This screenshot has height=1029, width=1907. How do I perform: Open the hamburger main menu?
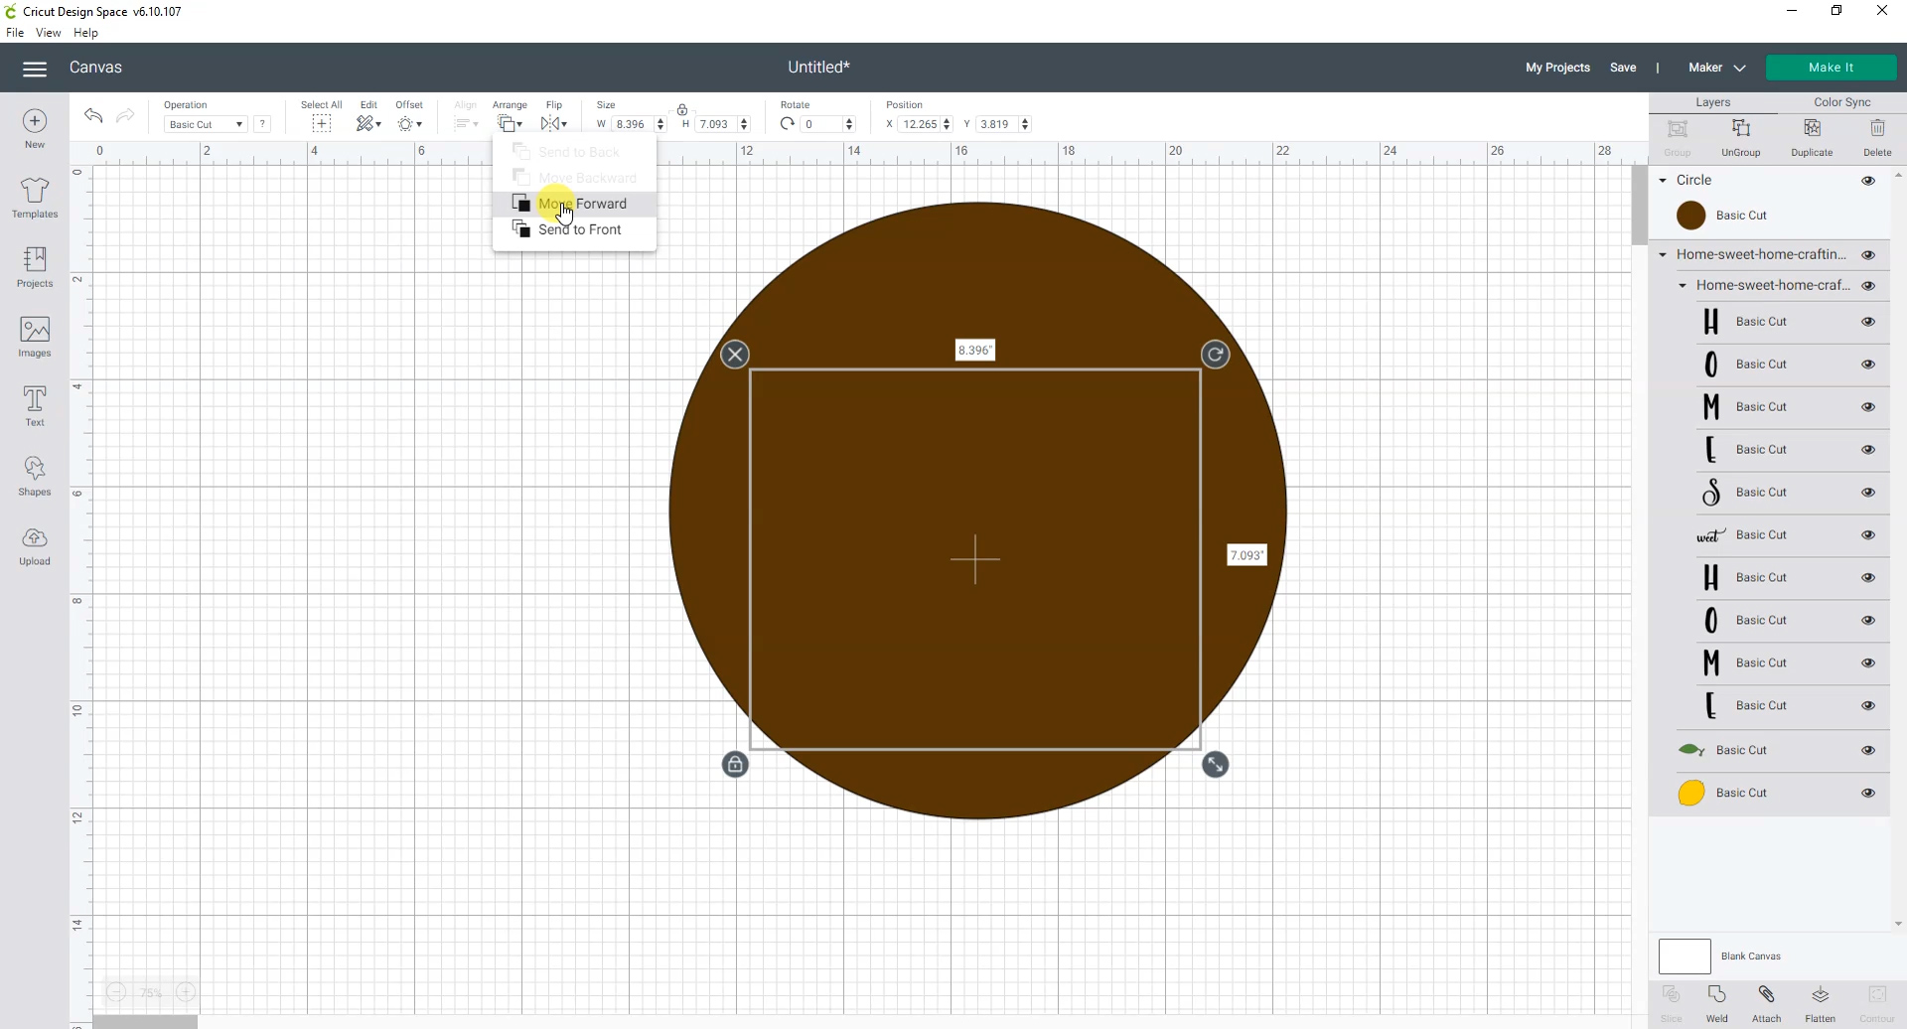tap(35, 69)
